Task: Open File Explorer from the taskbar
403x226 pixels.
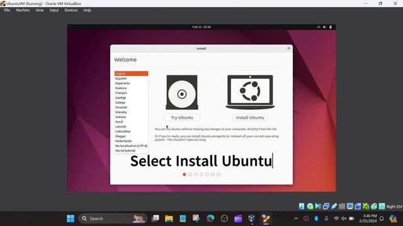Action: click(169, 218)
